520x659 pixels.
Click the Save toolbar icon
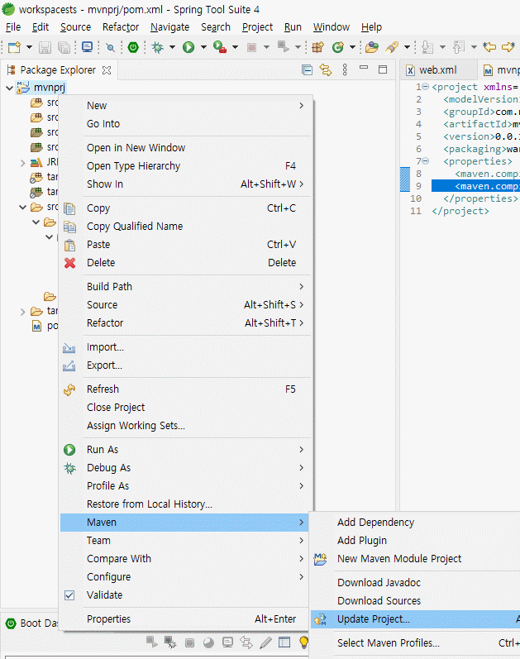click(45, 47)
